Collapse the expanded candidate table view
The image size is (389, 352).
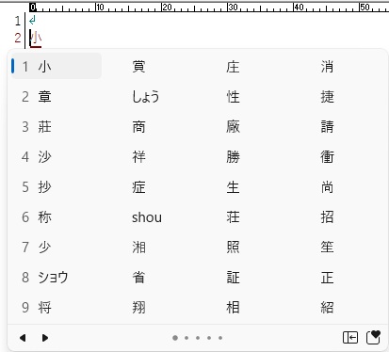pos(350,338)
